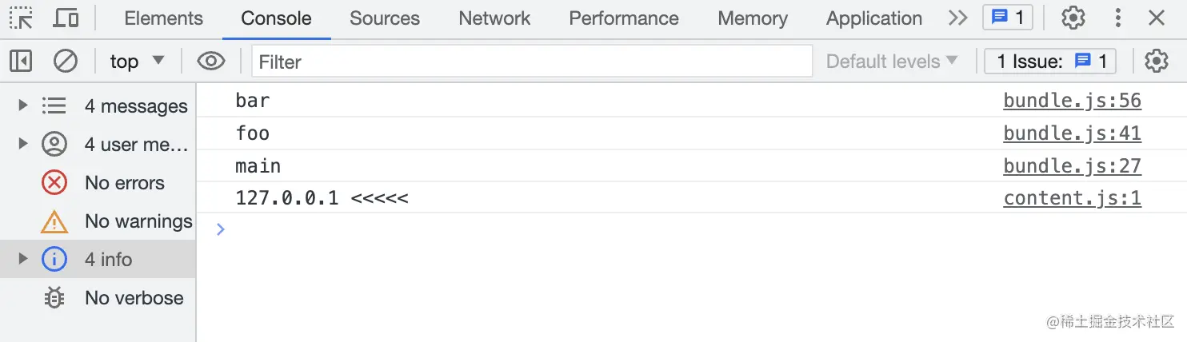Toggle the console sidebar panel

coord(21,61)
